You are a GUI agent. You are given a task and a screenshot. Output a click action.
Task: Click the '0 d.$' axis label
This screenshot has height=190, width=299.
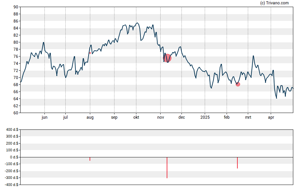(14, 157)
